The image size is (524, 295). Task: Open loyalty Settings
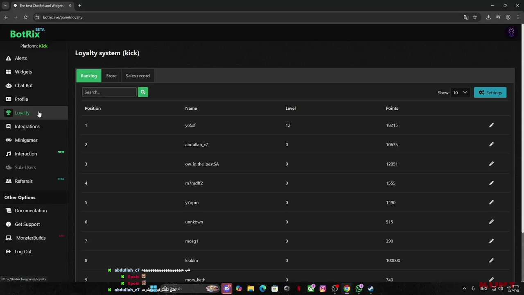(x=490, y=93)
